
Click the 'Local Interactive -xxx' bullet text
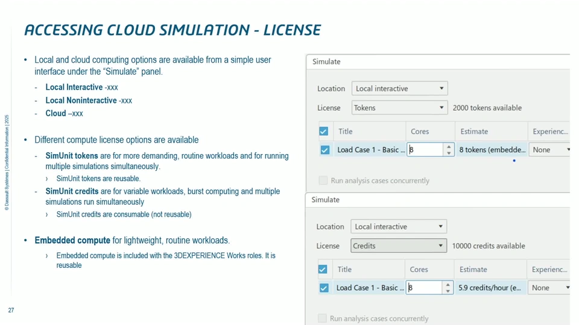[81, 87]
